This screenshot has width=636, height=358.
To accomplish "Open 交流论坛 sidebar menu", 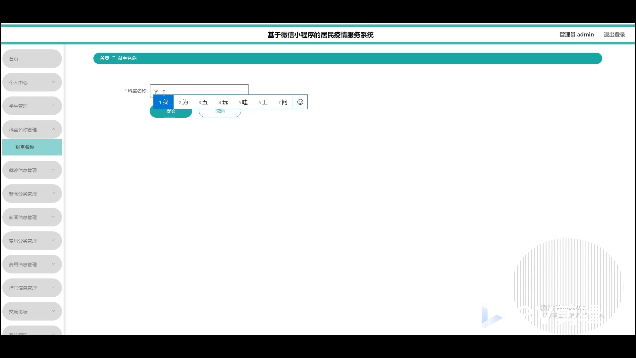I will click(32, 311).
